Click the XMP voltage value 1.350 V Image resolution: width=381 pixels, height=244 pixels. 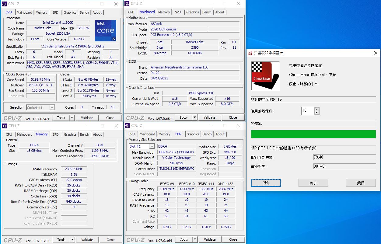coord(225,227)
